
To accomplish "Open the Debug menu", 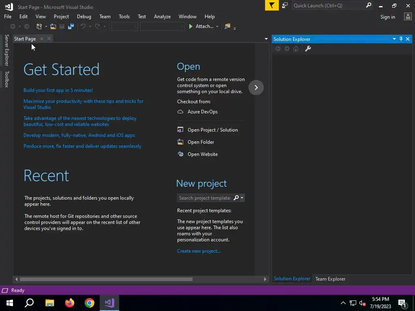I will 84,16.
